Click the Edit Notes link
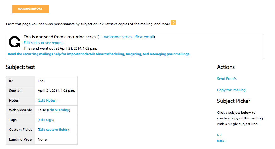Image resolution: width=275 pixels, height=149 pixels. point(47,100)
